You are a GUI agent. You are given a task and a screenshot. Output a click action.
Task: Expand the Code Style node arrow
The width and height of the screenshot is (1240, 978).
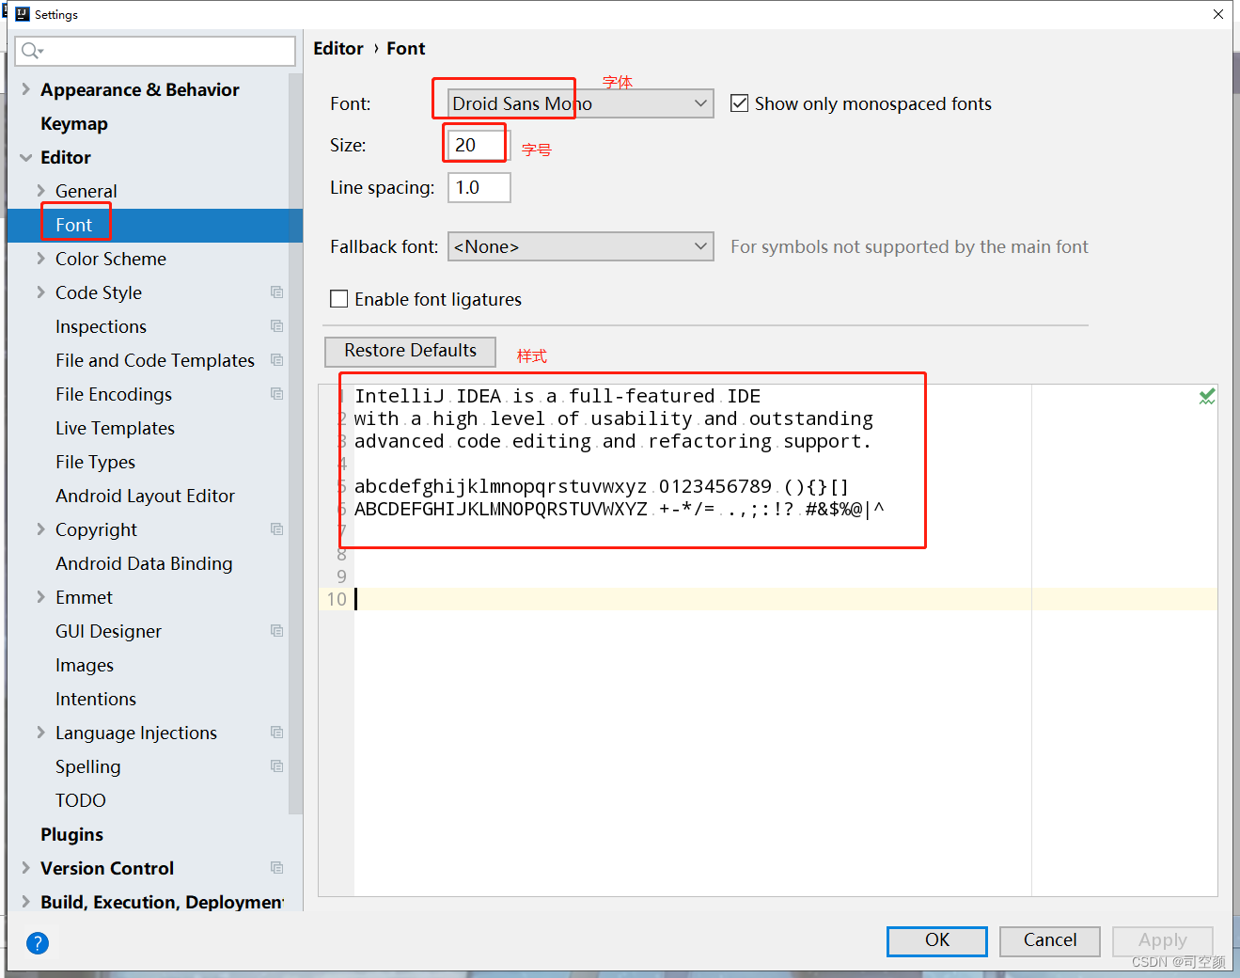coord(40,292)
